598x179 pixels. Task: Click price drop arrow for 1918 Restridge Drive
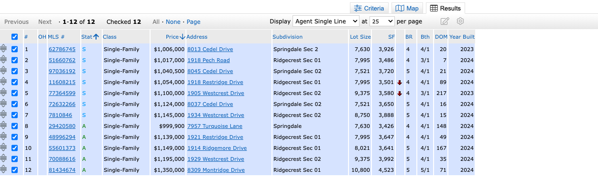point(400,83)
